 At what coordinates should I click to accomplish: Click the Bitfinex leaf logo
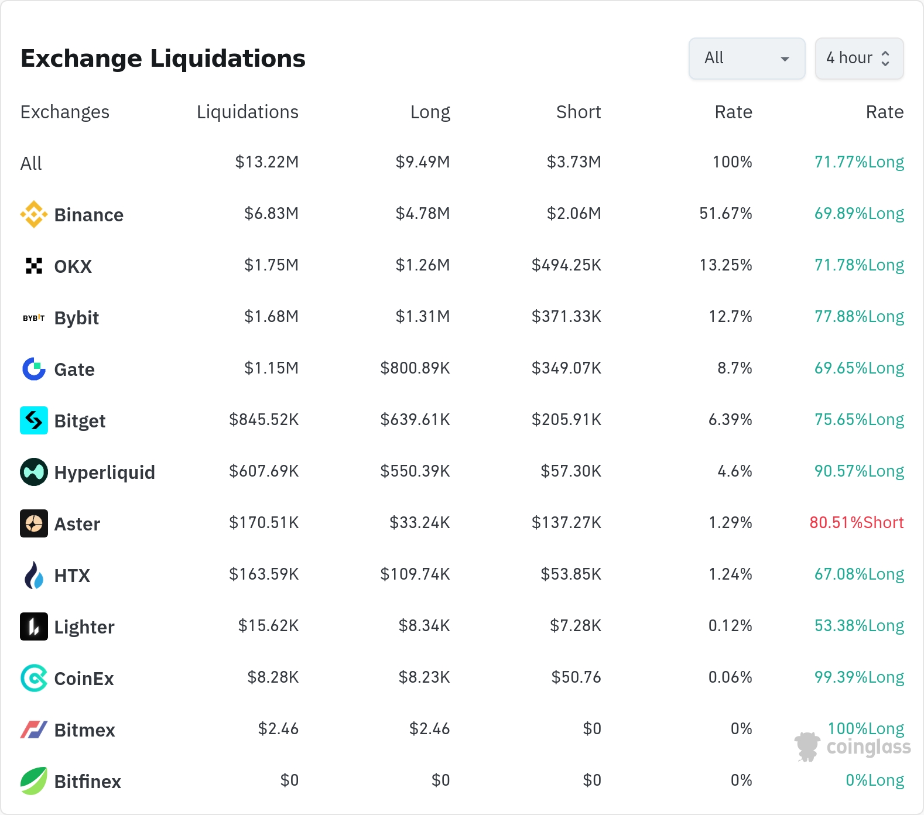34,782
